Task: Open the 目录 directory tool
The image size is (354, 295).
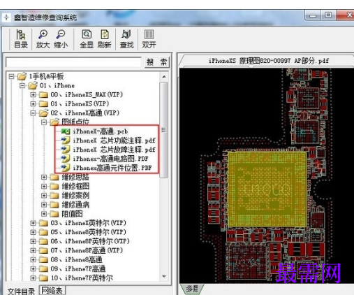Action: [x=21, y=39]
